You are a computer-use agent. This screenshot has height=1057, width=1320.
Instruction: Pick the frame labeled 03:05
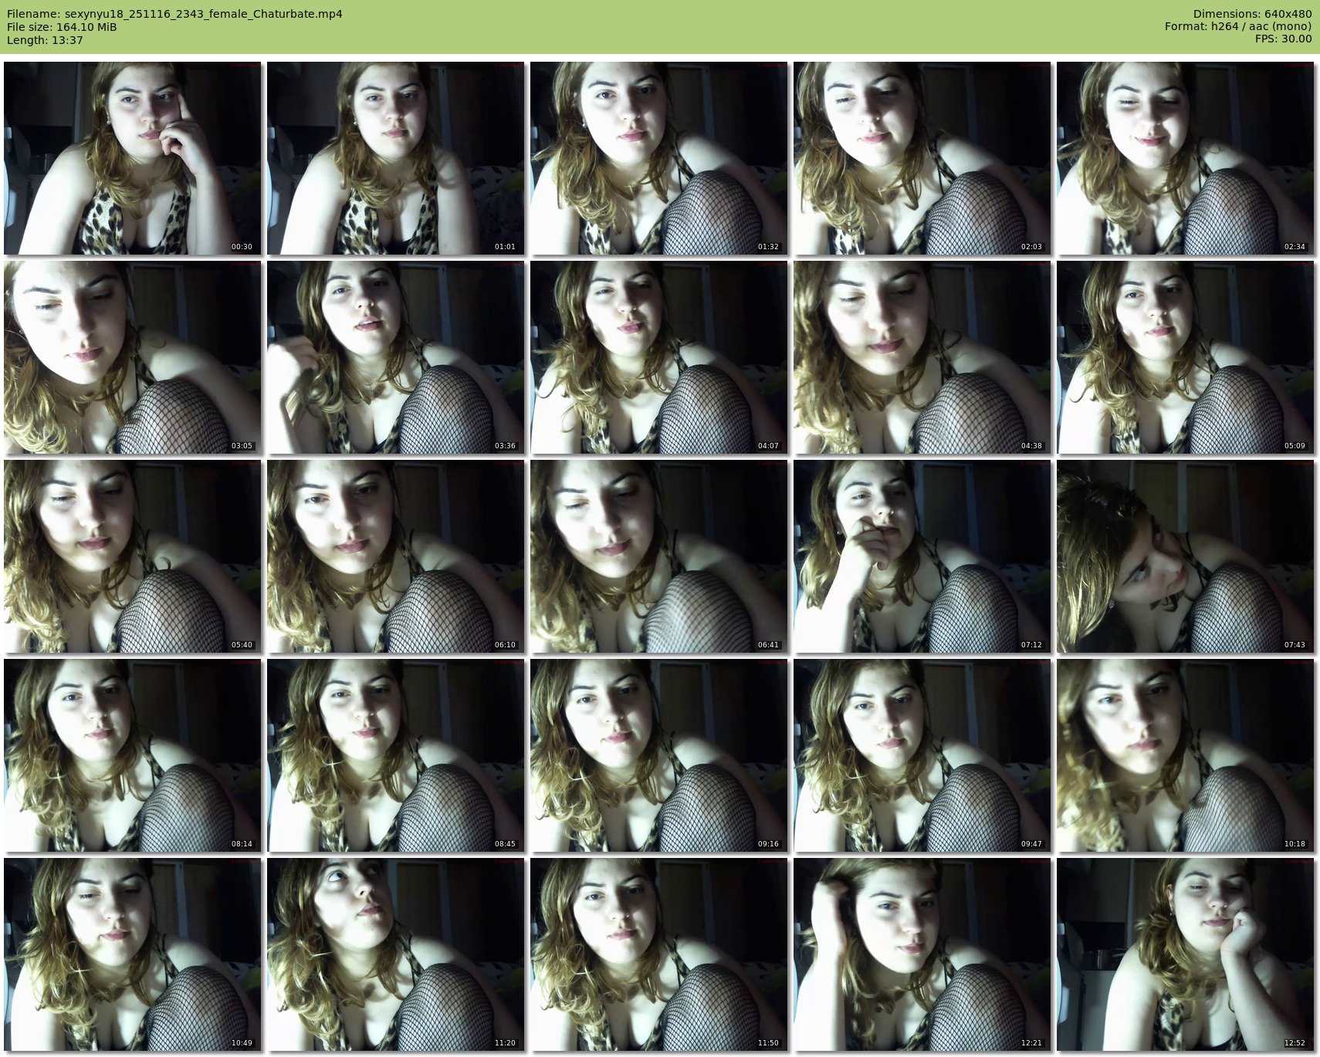[132, 357]
